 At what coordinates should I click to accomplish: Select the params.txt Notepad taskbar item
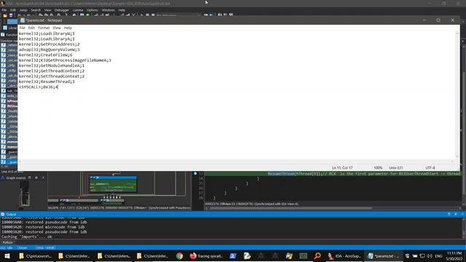pyautogui.click(x=384, y=256)
